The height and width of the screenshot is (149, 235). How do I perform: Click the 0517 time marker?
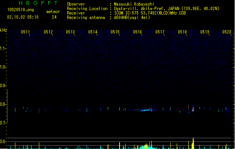[160, 32]
